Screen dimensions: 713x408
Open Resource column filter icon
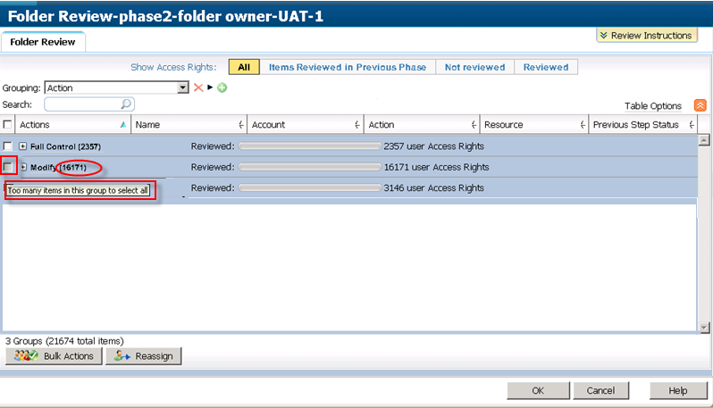tap(582, 124)
